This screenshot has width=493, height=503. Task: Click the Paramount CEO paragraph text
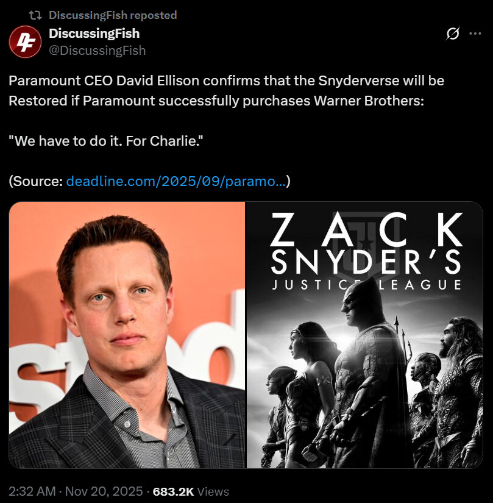pos(226,91)
